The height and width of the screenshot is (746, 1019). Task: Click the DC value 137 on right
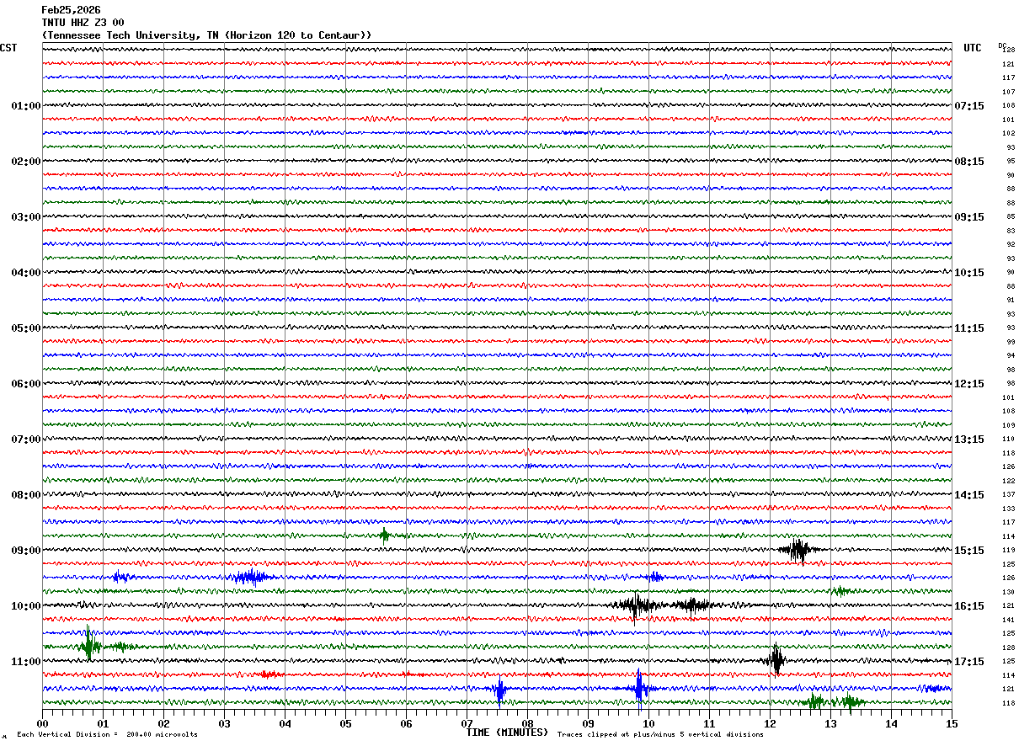[1008, 495]
